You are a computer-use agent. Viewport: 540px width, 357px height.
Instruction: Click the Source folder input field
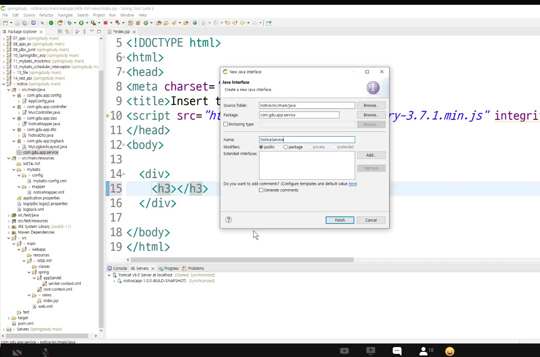pyautogui.click(x=307, y=105)
